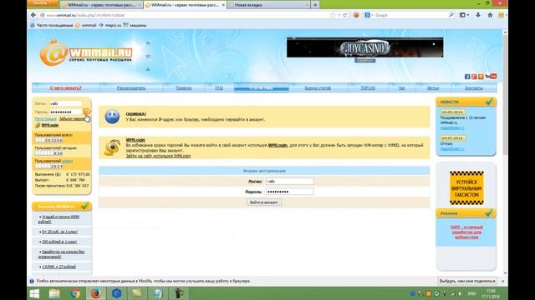Image resolution: width=535 pixels, height=300 pixels.
Task: Go to the browser home page icon
Action: pos(490,15)
